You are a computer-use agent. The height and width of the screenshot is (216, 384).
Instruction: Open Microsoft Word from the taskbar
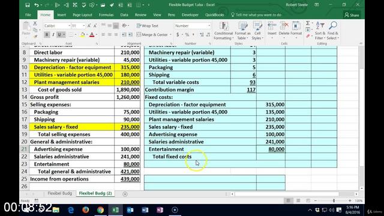click(x=145, y=210)
